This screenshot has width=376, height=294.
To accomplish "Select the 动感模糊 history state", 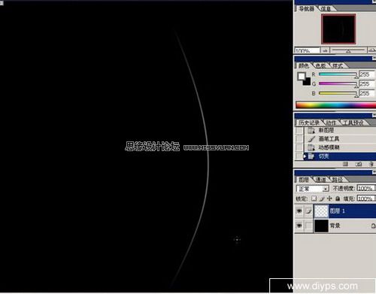I will [x=329, y=147].
